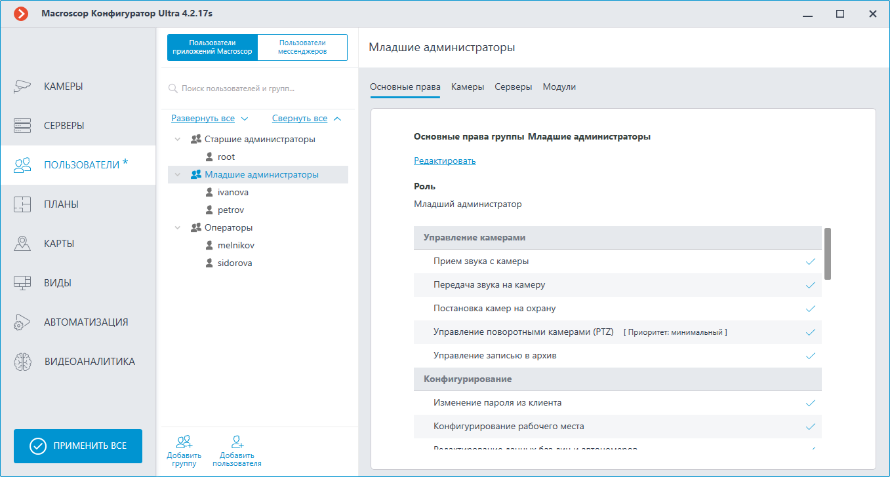Image resolution: width=890 pixels, height=477 pixels.
Task: Click the Добавить пользователя icon
Action: coord(237,441)
